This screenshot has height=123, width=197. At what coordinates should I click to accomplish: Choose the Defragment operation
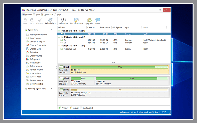pos(34,59)
